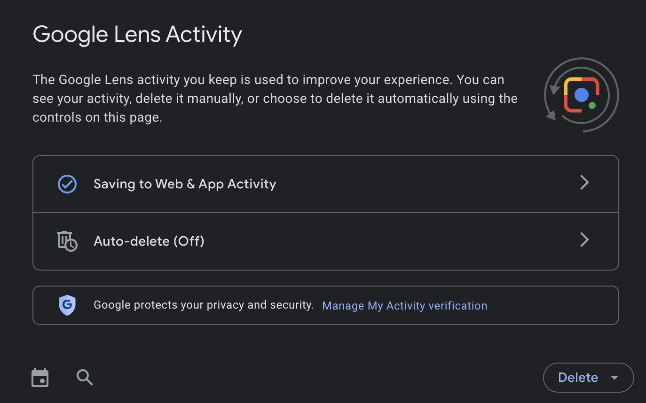The width and height of the screenshot is (646, 403).
Task: Click the circular arrows around the Lens logo
Action: 582,95
